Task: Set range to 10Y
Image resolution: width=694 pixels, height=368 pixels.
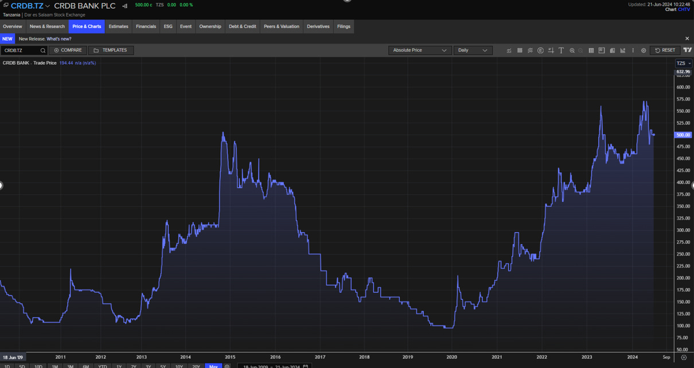Action: (x=179, y=366)
